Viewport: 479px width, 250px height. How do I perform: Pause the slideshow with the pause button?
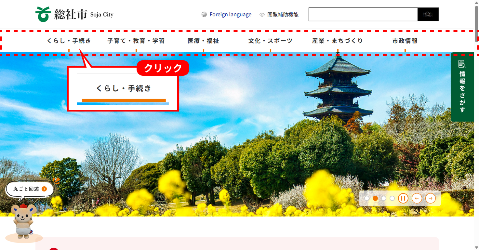tap(403, 198)
